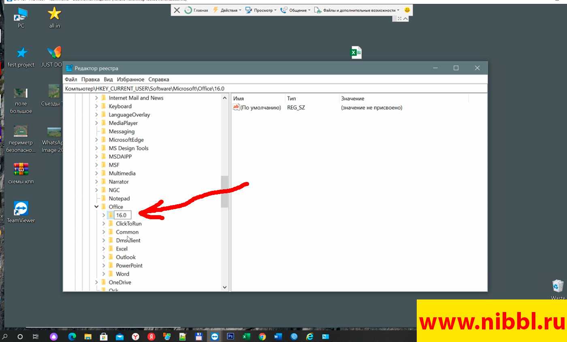Image resolution: width=567 pixels, height=342 pixels.
Task: Collapse the Office registry key
Action: 96,207
